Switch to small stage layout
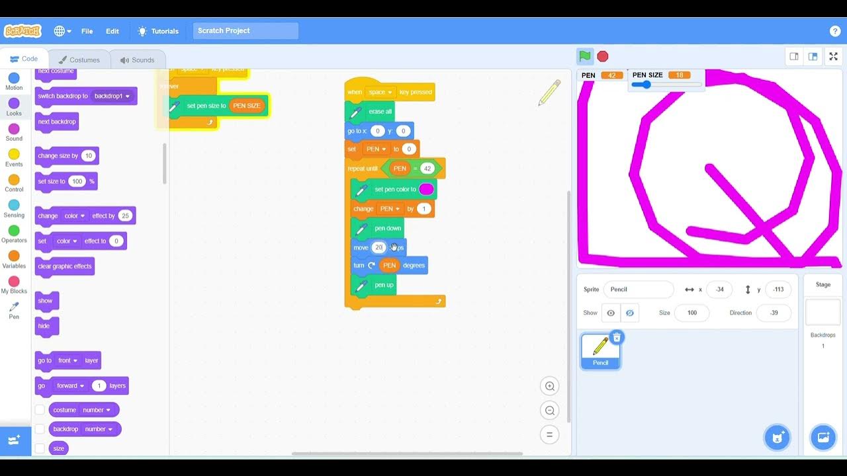The image size is (847, 476). [794, 56]
